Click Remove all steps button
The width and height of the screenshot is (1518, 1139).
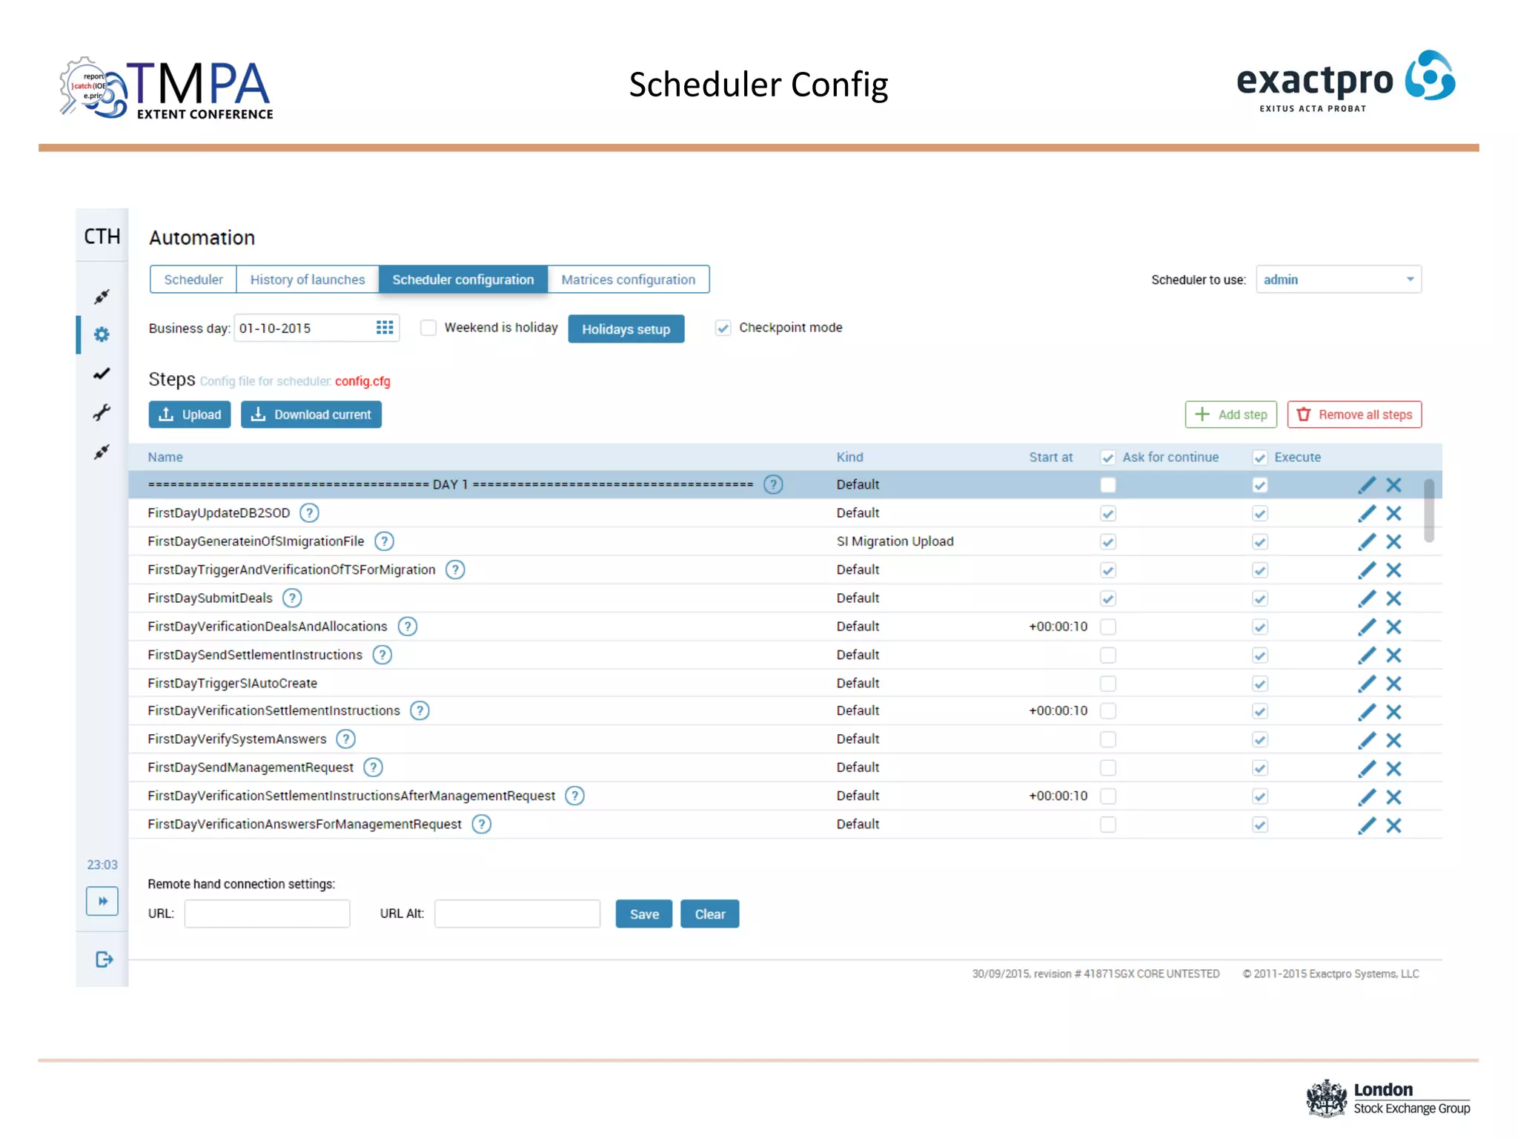click(x=1355, y=415)
